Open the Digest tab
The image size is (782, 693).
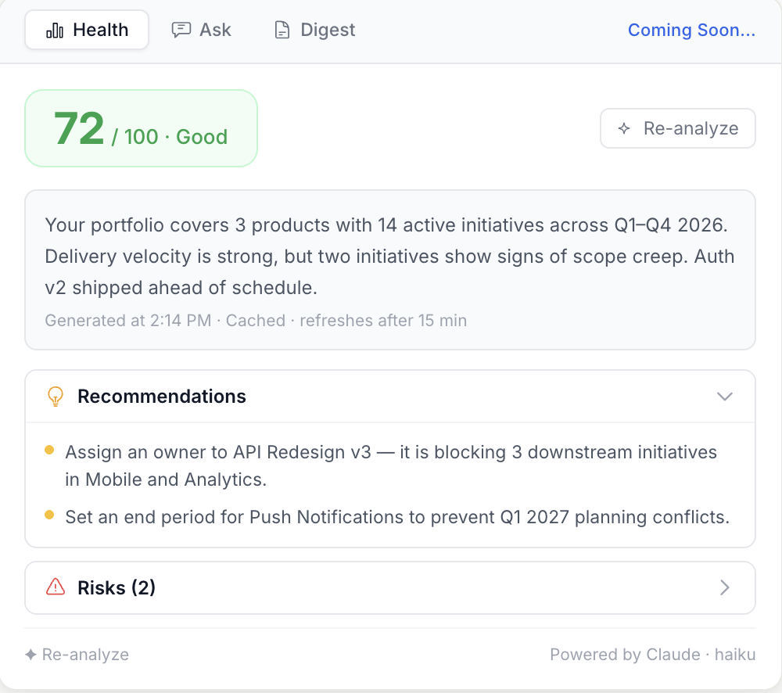pos(314,29)
